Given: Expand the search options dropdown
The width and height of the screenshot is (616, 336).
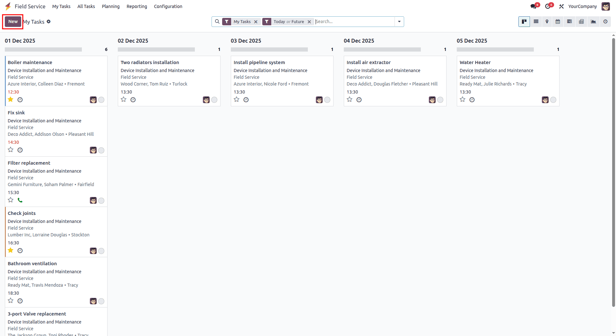Looking at the screenshot, I should (x=399, y=21).
